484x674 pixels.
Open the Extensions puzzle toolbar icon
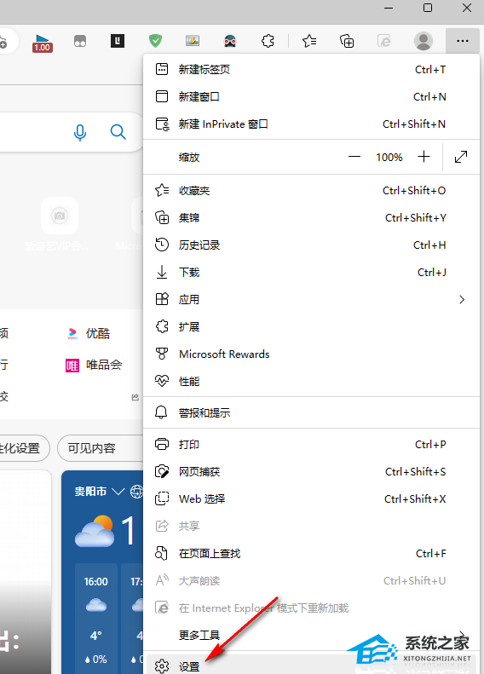(x=268, y=41)
